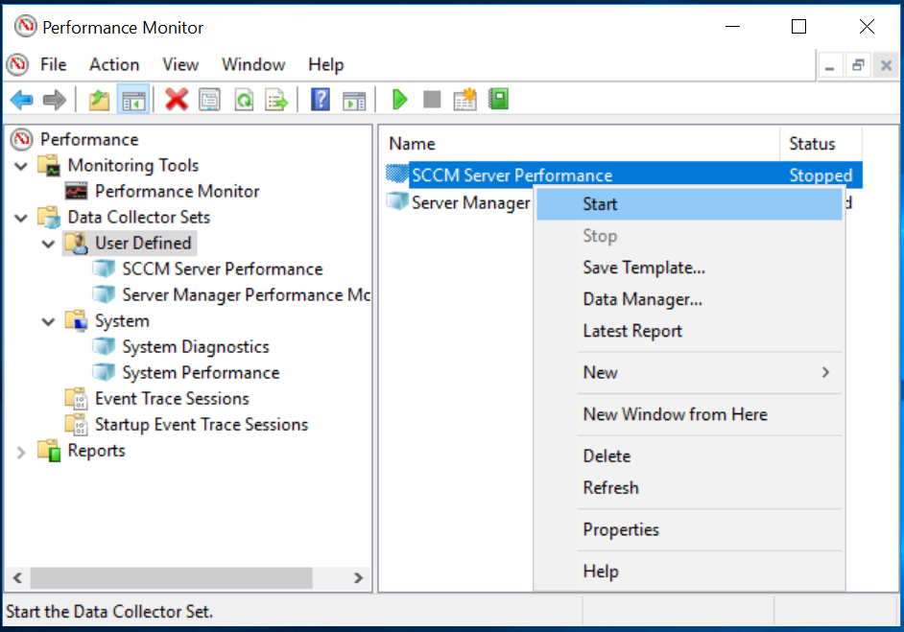Click the New Data Collector Set toolbar icon
The height and width of the screenshot is (632, 904).
464,100
